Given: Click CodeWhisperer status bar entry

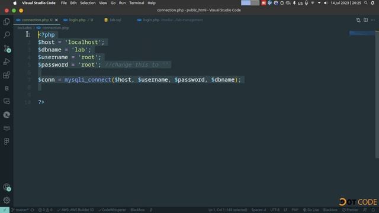Looking at the screenshot, I should pos(112,210).
